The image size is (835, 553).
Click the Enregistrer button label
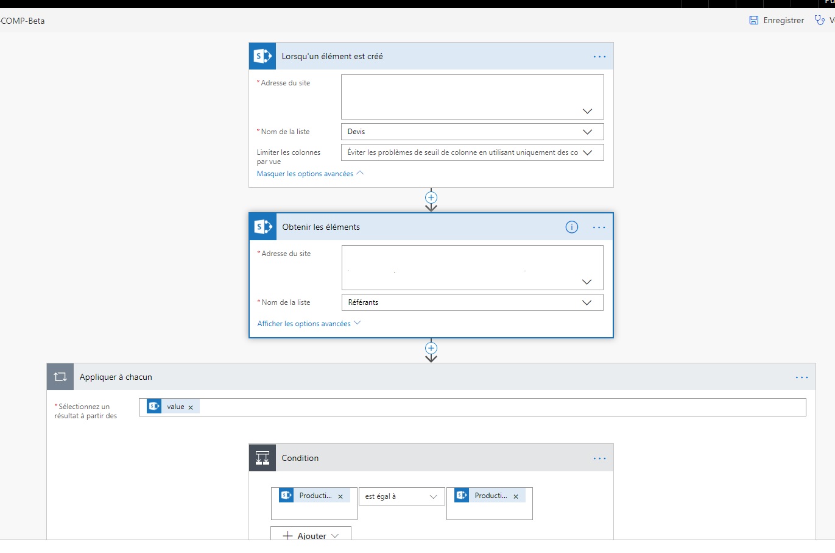point(784,20)
